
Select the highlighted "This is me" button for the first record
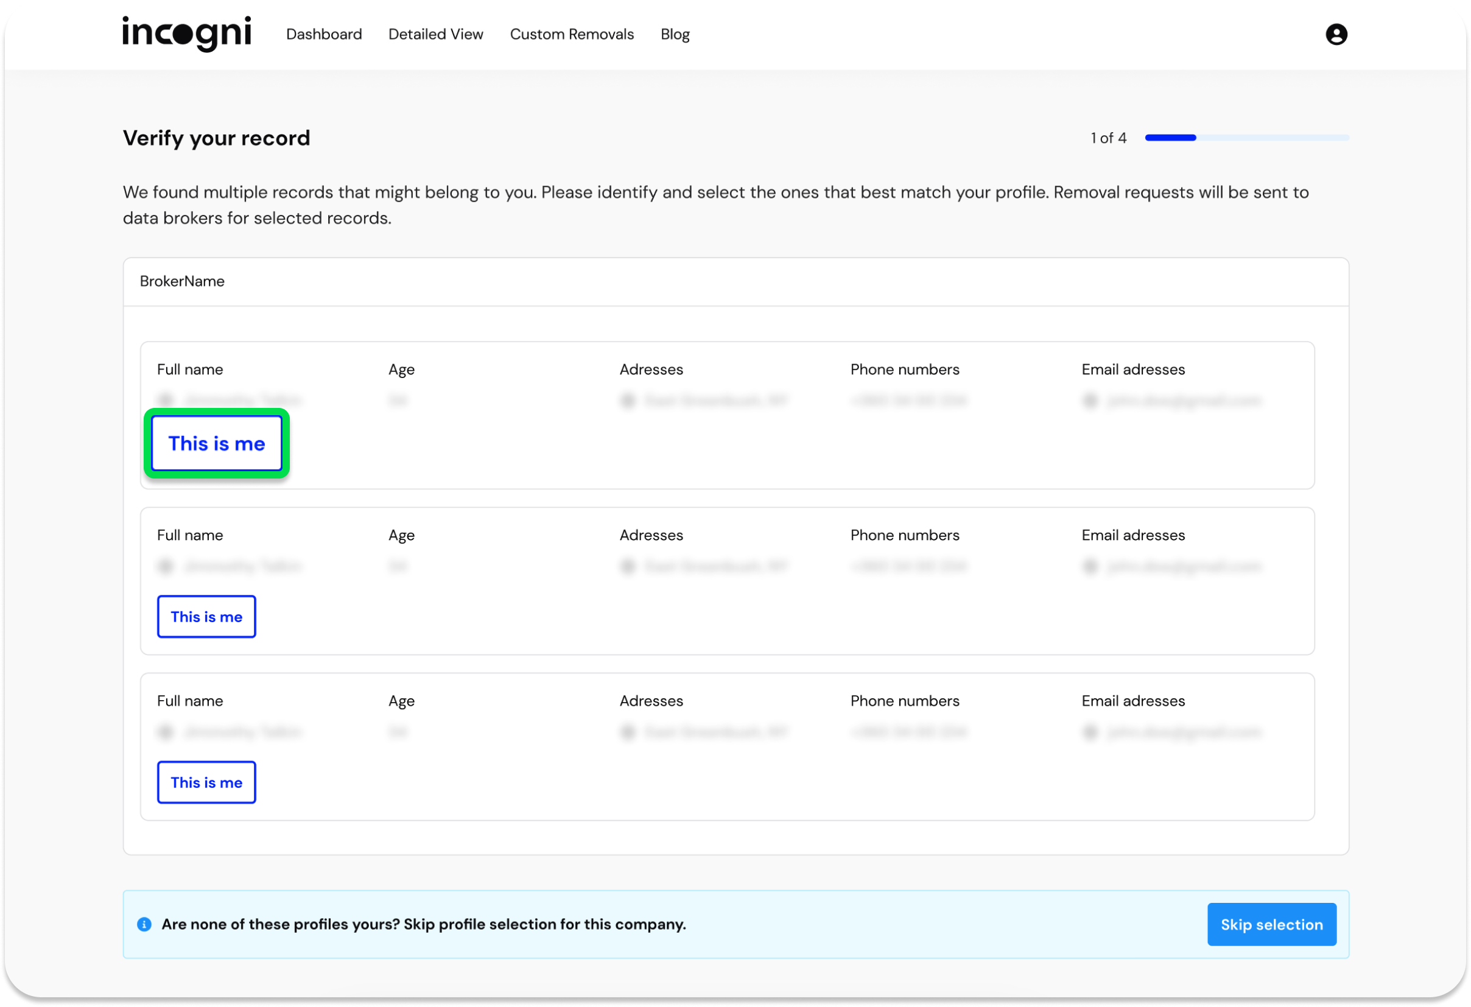click(x=217, y=443)
